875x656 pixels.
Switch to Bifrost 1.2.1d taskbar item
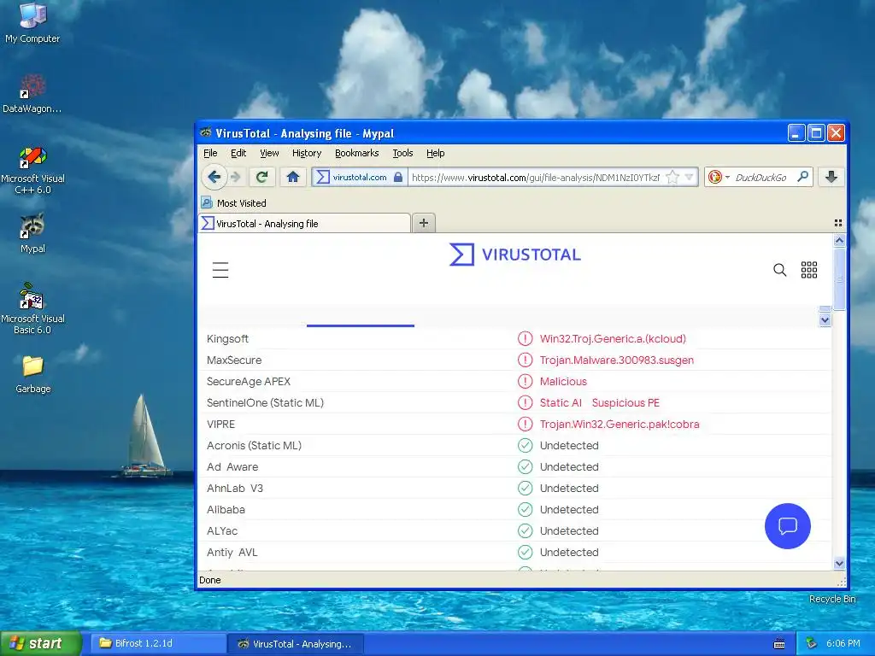[158, 643]
